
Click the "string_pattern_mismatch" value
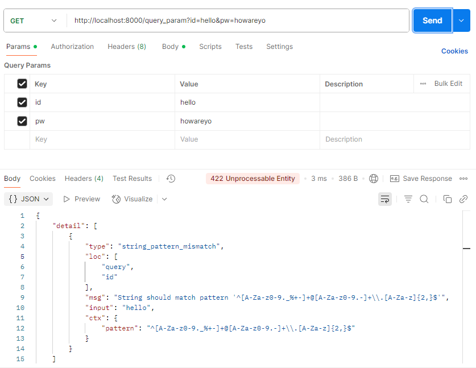click(169, 246)
